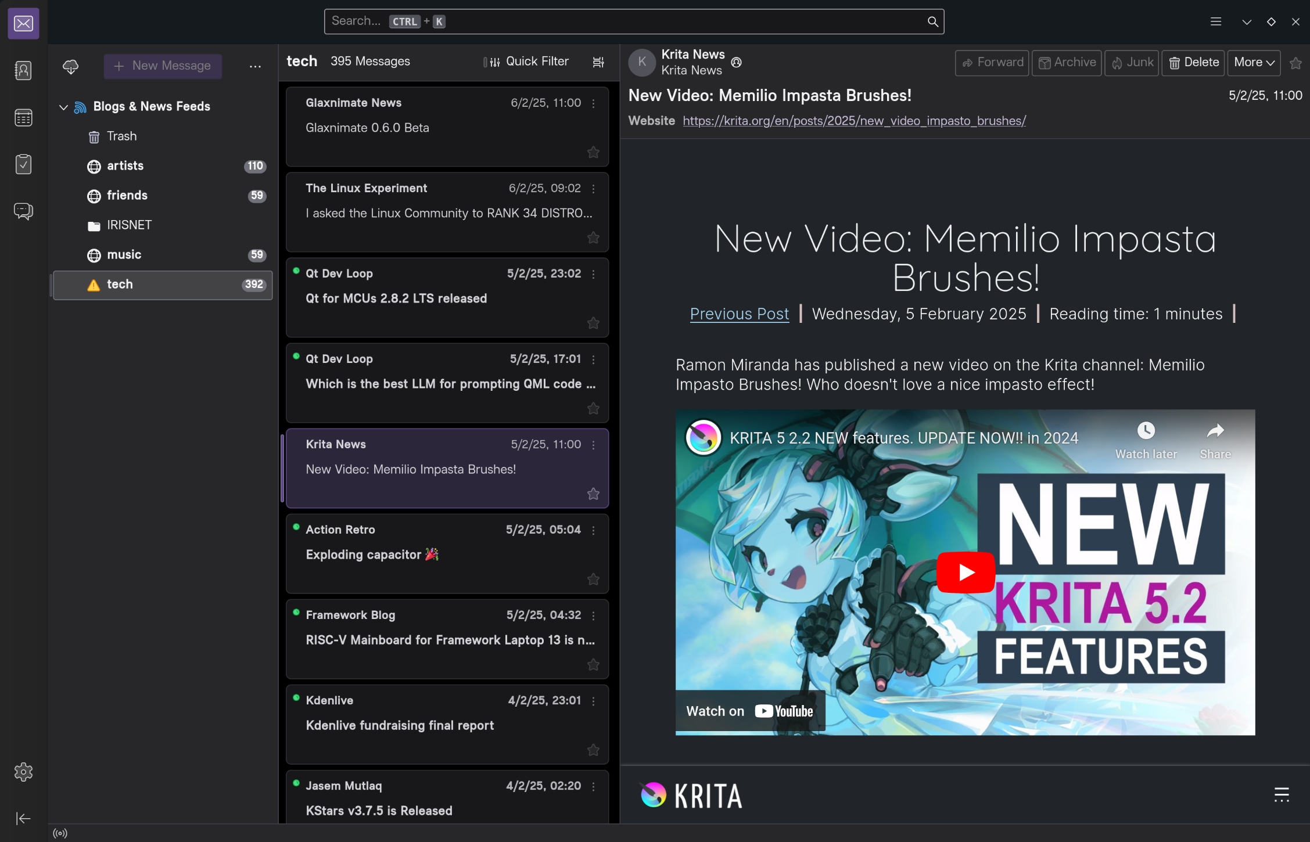Open menu for Action Retro message
The image size is (1310, 842).
click(593, 530)
